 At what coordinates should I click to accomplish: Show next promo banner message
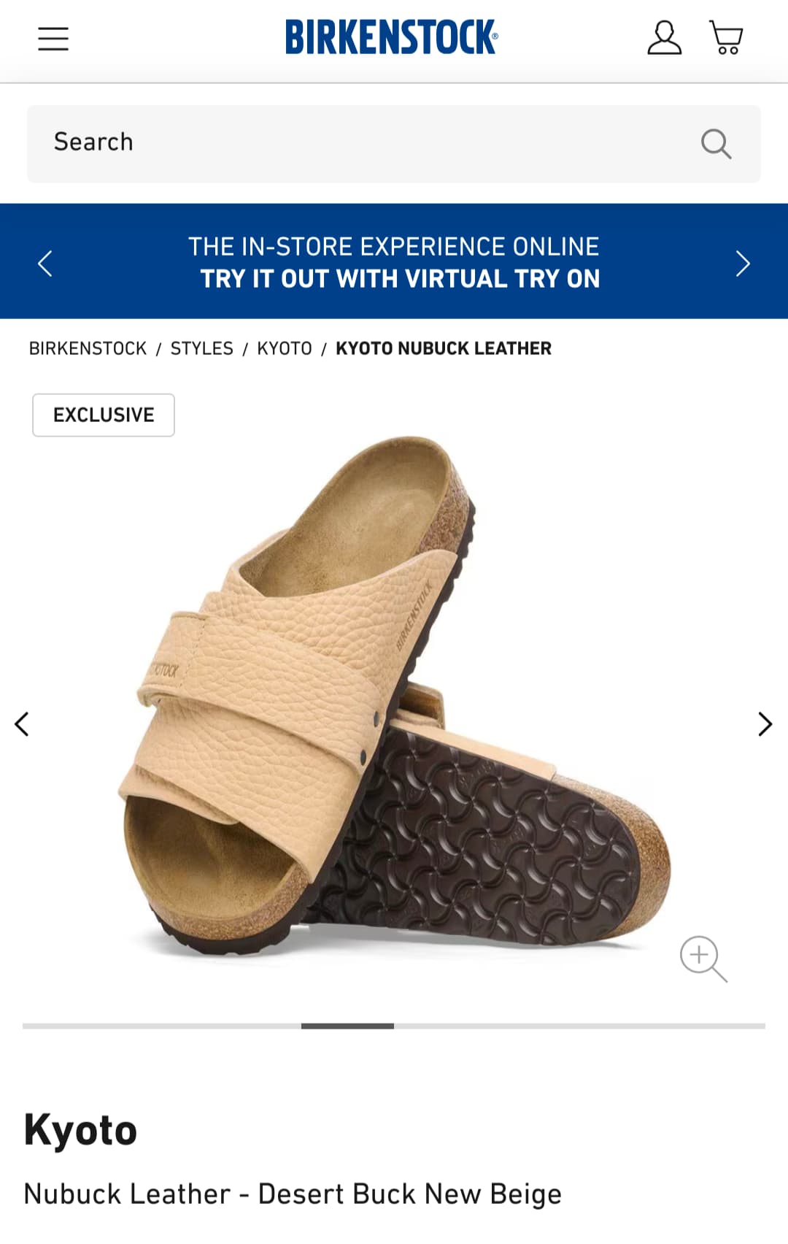743,263
